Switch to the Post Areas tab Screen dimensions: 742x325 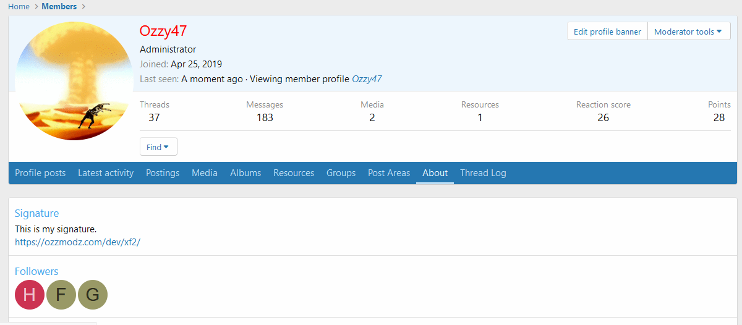[x=389, y=173]
